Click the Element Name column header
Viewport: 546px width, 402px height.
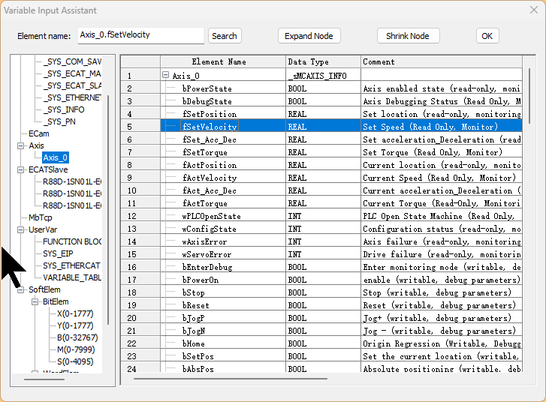(223, 62)
